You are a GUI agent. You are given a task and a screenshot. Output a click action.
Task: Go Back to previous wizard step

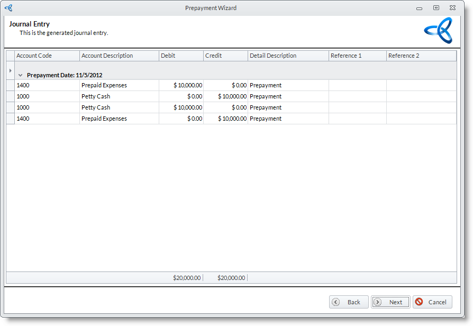click(349, 302)
